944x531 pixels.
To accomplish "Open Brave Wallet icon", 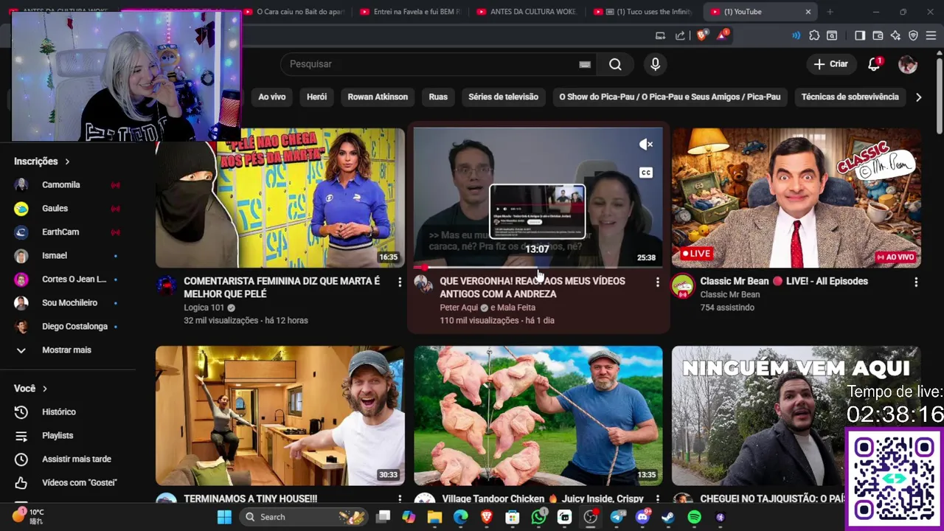I will [x=878, y=35].
